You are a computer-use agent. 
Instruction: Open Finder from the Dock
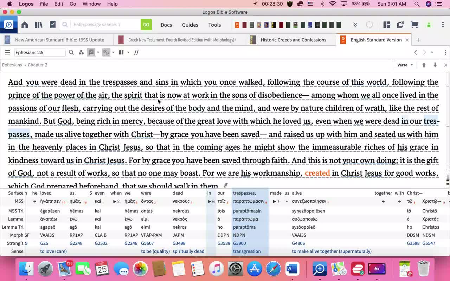[26, 269]
